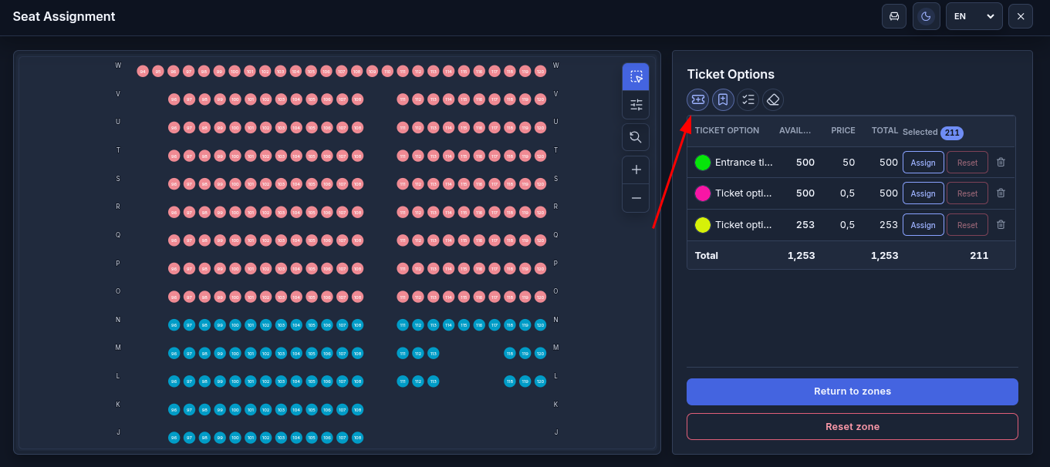Open the checklist icon in Ticket Options
1050x467 pixels.
coord(748,99)
